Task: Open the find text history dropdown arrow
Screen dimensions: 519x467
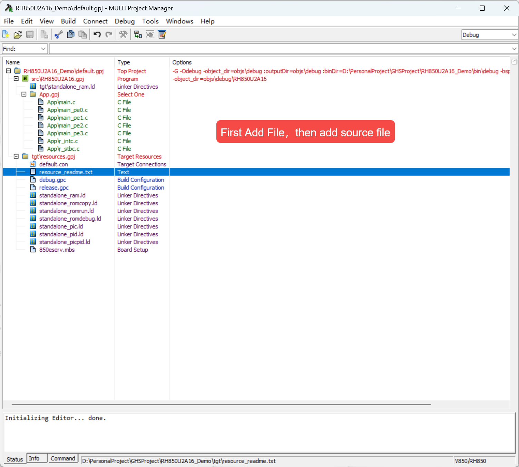Action: tap(514, 49)
